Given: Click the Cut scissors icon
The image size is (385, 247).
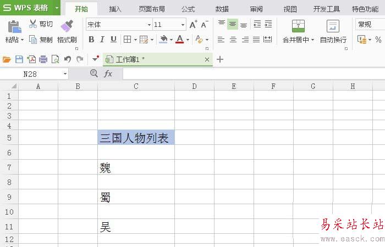Looking at the screenshot, I should point(33,24).
